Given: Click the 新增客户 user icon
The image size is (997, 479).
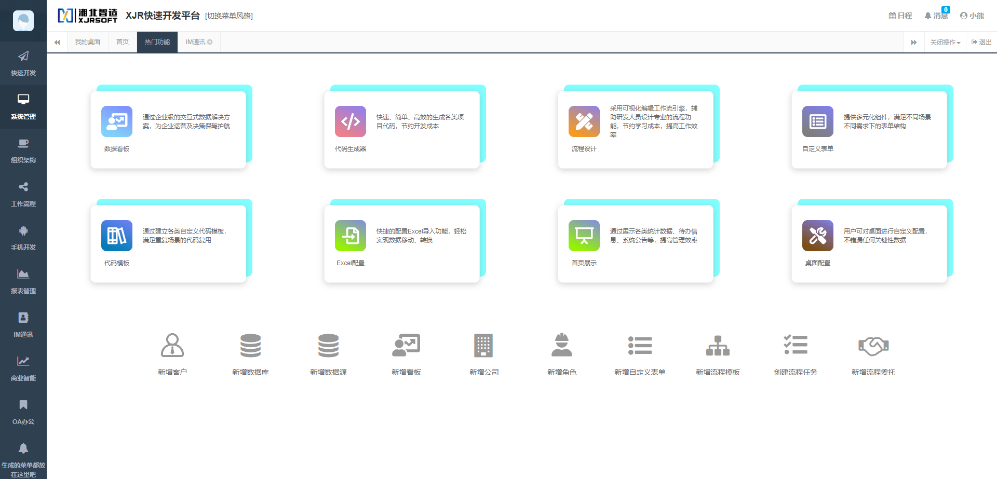Looking at the screenshot, I should 172,345.
